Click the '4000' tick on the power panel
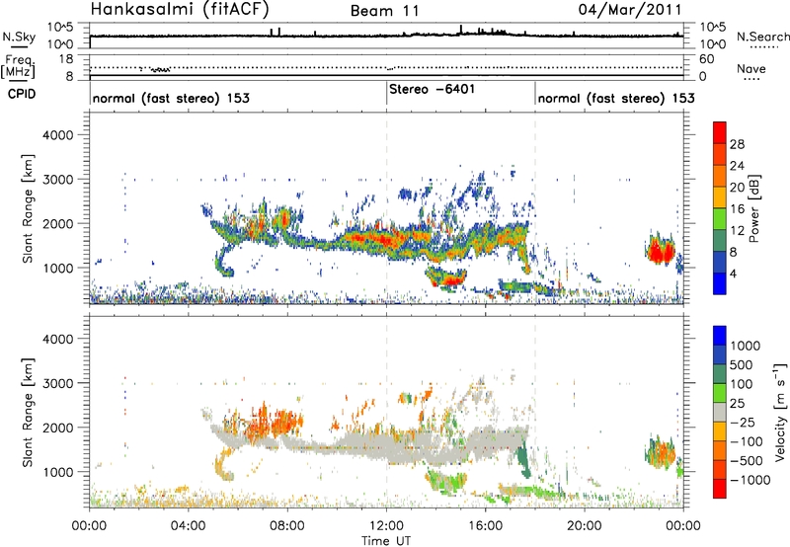This screenshot has height=547, width=790. (57, 135)
